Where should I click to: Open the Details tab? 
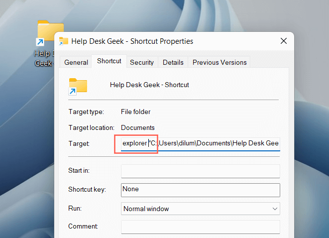tap(173, 62)
